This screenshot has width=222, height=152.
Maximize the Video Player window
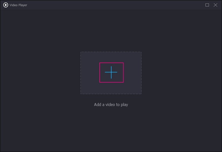coord(207,5)
